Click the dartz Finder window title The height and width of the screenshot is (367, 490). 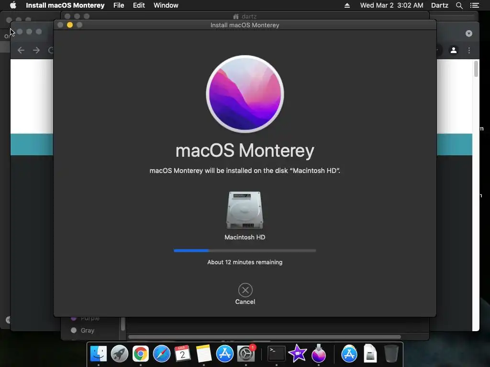(x=245, y=16)
